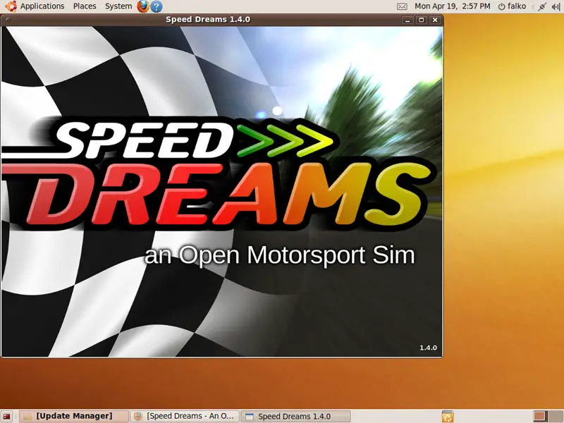Open the Speed Dreams window menu button

8,20
